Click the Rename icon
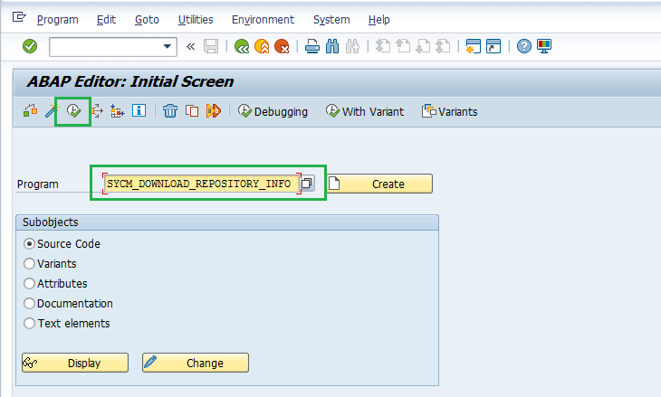Viewport: 661px width, 397px height. tap(214, 111)
